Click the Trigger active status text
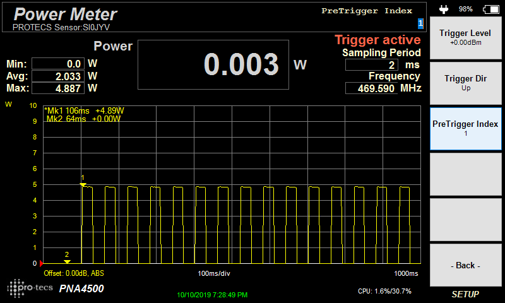This screenshot has height=303, width=505. [x=377, y=40]
